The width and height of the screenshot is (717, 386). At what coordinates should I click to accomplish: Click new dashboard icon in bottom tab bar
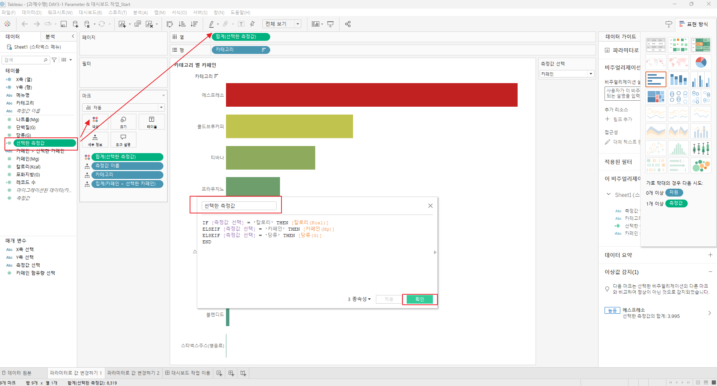pyautogui.click(x=231, y=373)
